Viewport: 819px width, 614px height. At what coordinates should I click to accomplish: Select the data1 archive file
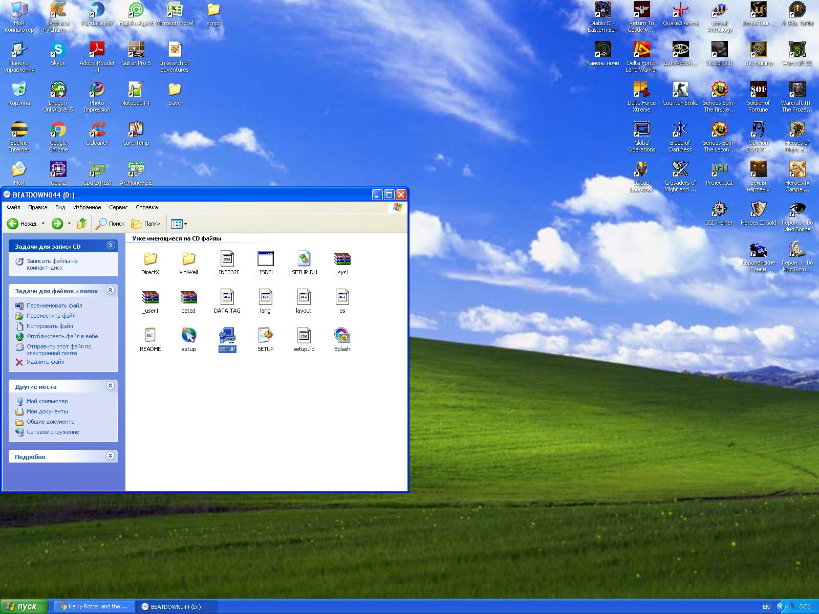[x=188, y=297]
